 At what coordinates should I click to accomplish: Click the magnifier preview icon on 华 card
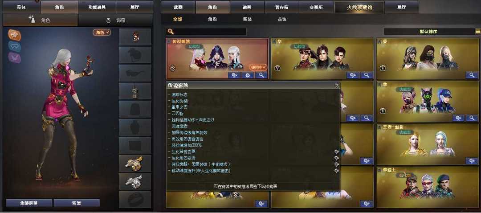point(366,75)
